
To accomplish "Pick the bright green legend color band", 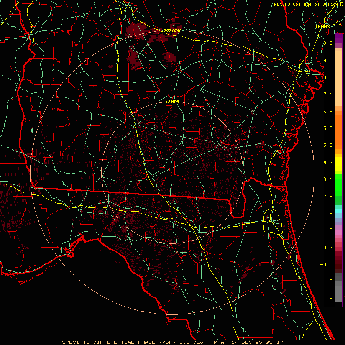I will coord(338,185).
